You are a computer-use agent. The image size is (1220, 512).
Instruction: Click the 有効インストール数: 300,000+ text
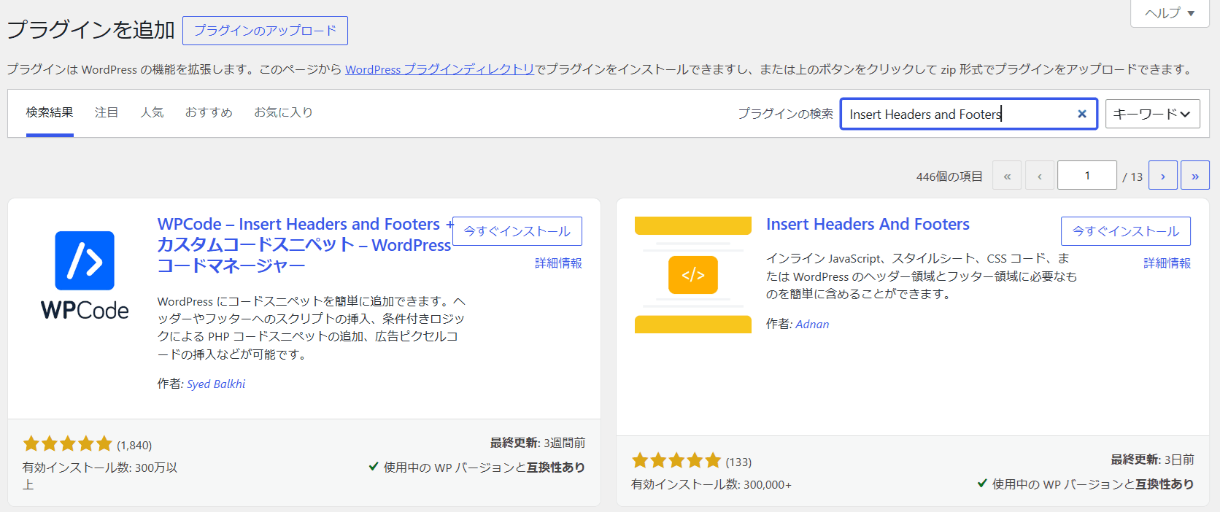click(x=711, y=484)
